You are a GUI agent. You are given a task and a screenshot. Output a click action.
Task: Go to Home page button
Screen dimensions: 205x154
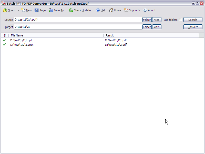(115, 10)
